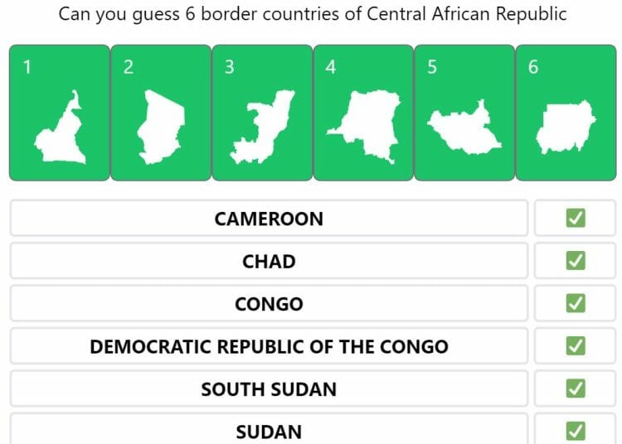622x444 pixels.
Task: Select card 5 with South Sudan silhouette
Action: (x=464, y=113)
